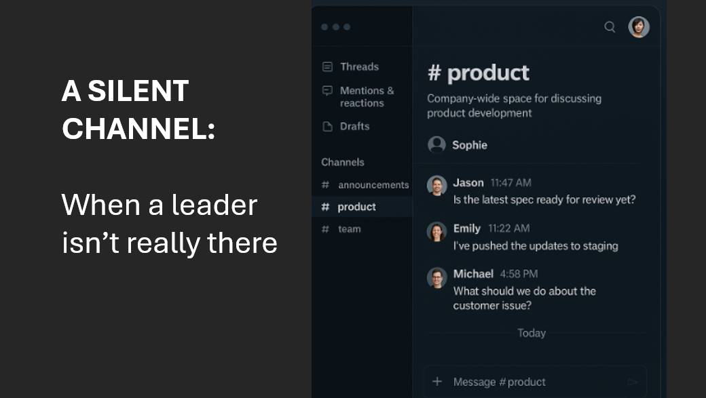Click Sophie member name
The image size is (706, 398).
tap(470, 145)
